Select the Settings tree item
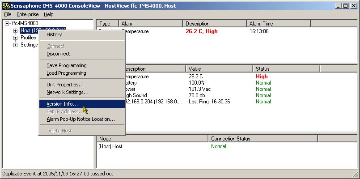This screenshot has width=360, height=179. point(29,45)
